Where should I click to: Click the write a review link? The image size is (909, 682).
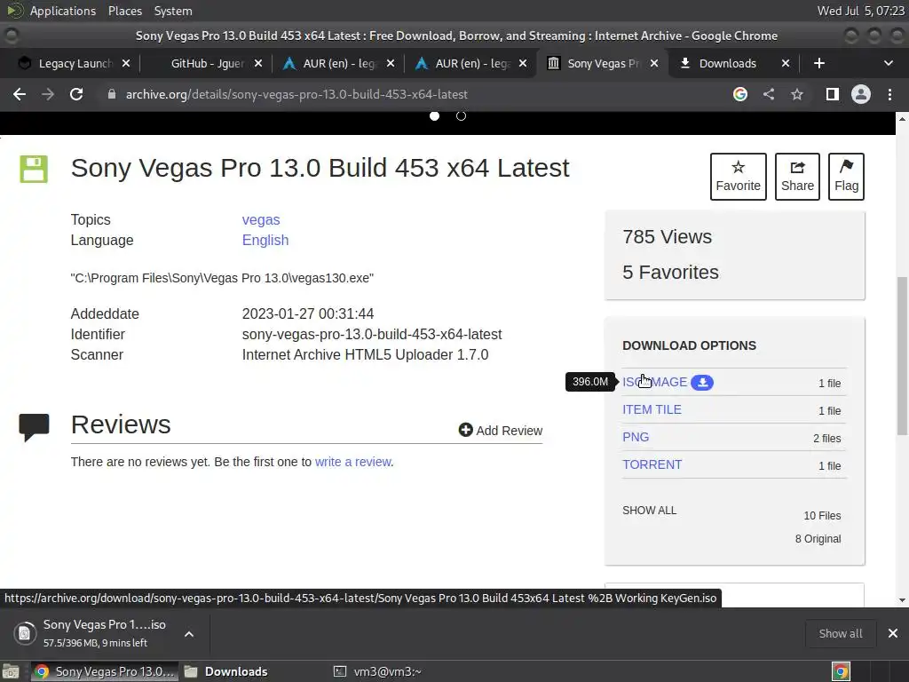click(x=353, y=462)
